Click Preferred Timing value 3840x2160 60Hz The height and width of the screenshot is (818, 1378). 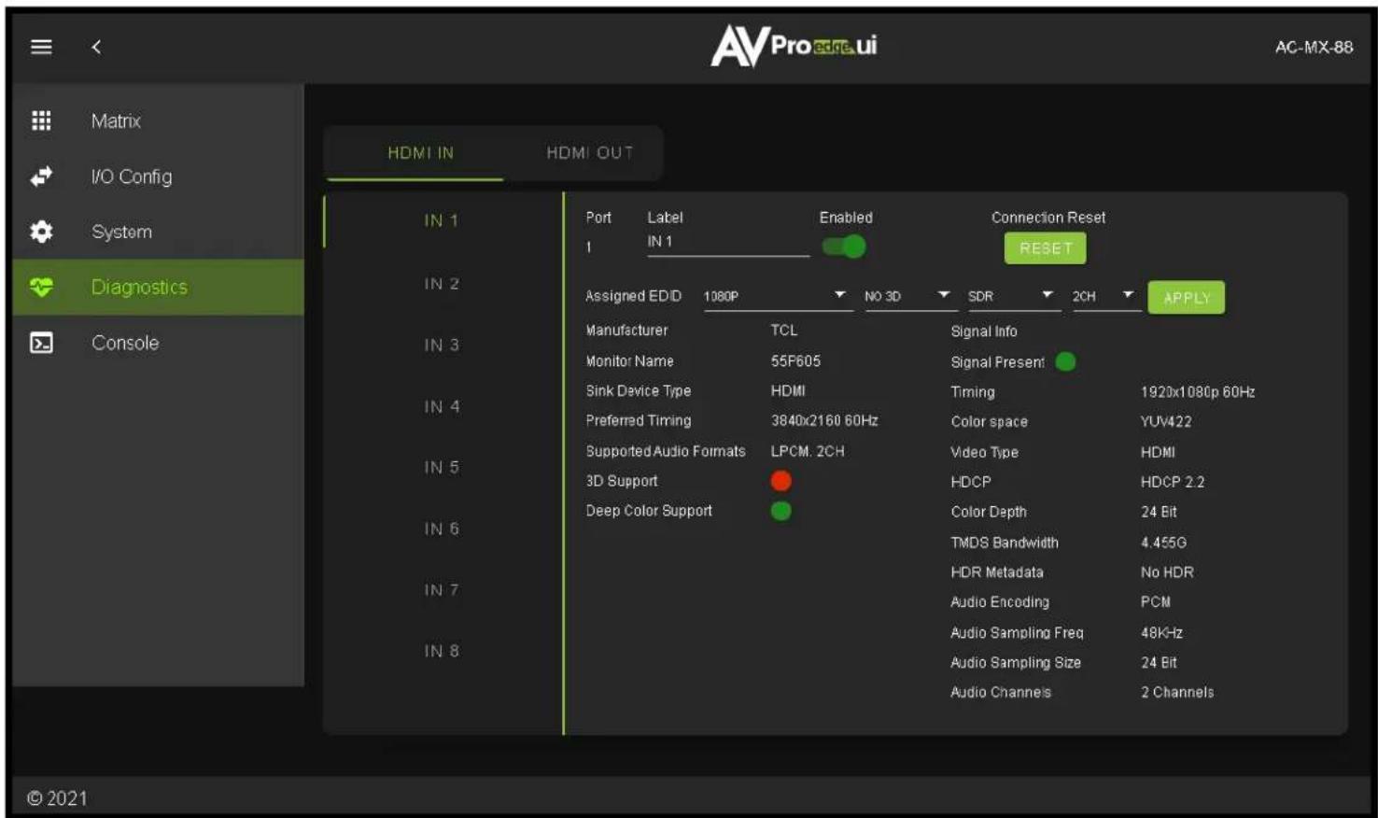point(824,420)
